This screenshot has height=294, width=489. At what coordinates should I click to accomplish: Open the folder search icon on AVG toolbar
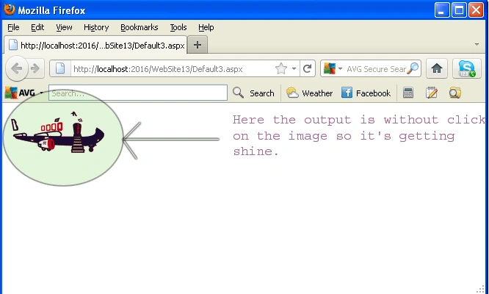pos(455,93)
